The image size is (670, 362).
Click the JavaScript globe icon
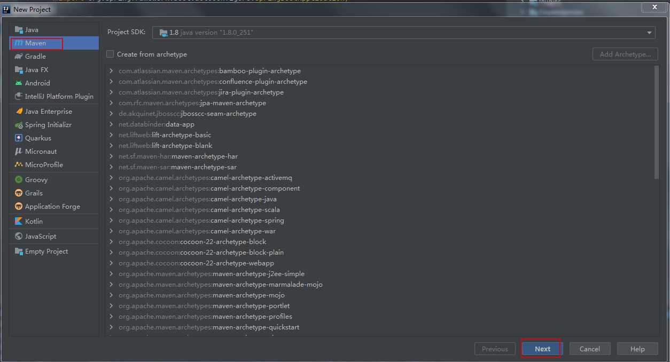[x=19, y=237]
